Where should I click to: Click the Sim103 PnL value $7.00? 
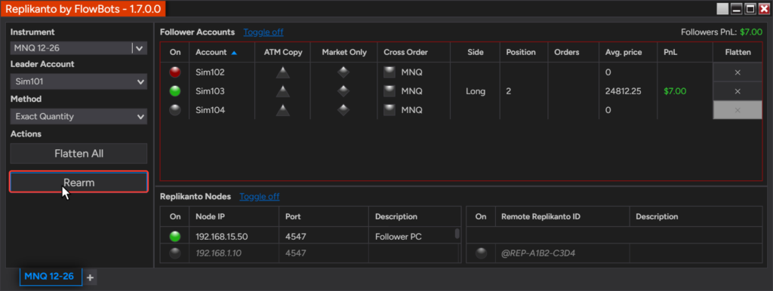675,91
